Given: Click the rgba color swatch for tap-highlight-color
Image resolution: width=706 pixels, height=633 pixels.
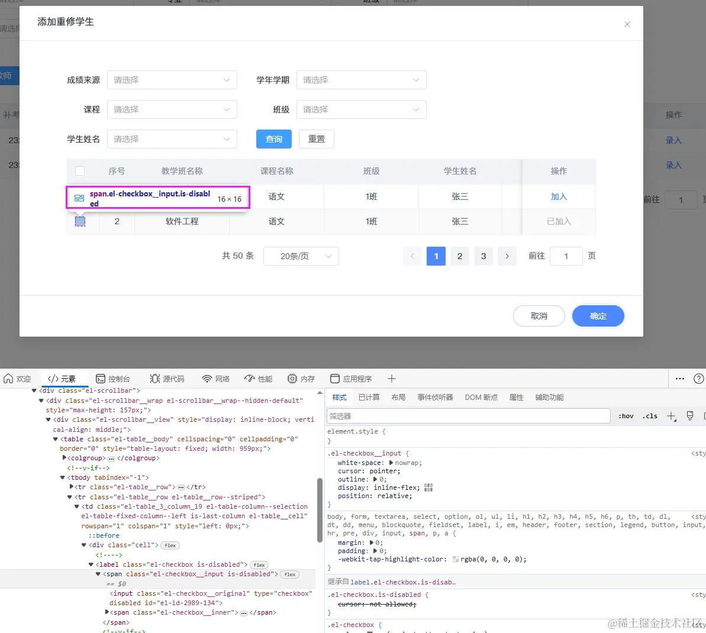Looking at the screenshot, I should [456, 559].
